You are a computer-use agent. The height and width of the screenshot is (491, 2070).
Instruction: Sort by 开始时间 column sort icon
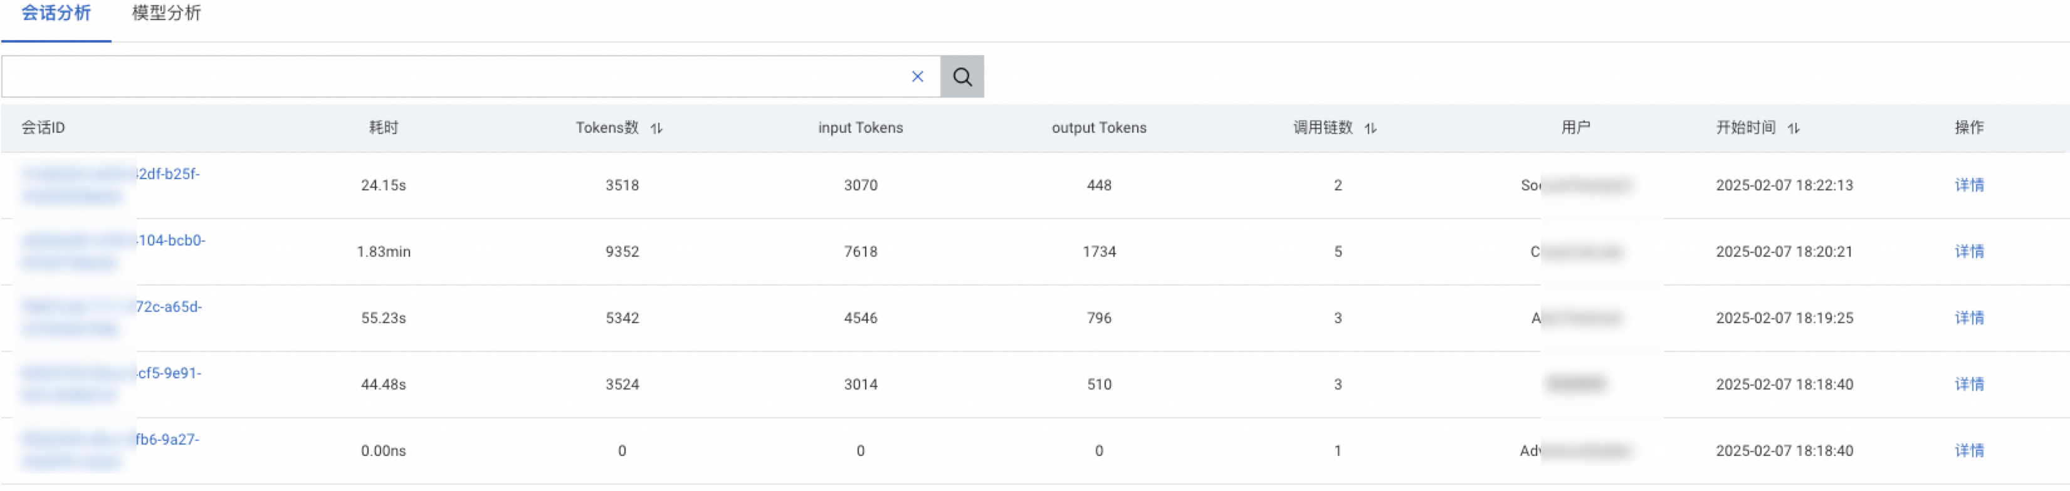[x=1794, y=128]
